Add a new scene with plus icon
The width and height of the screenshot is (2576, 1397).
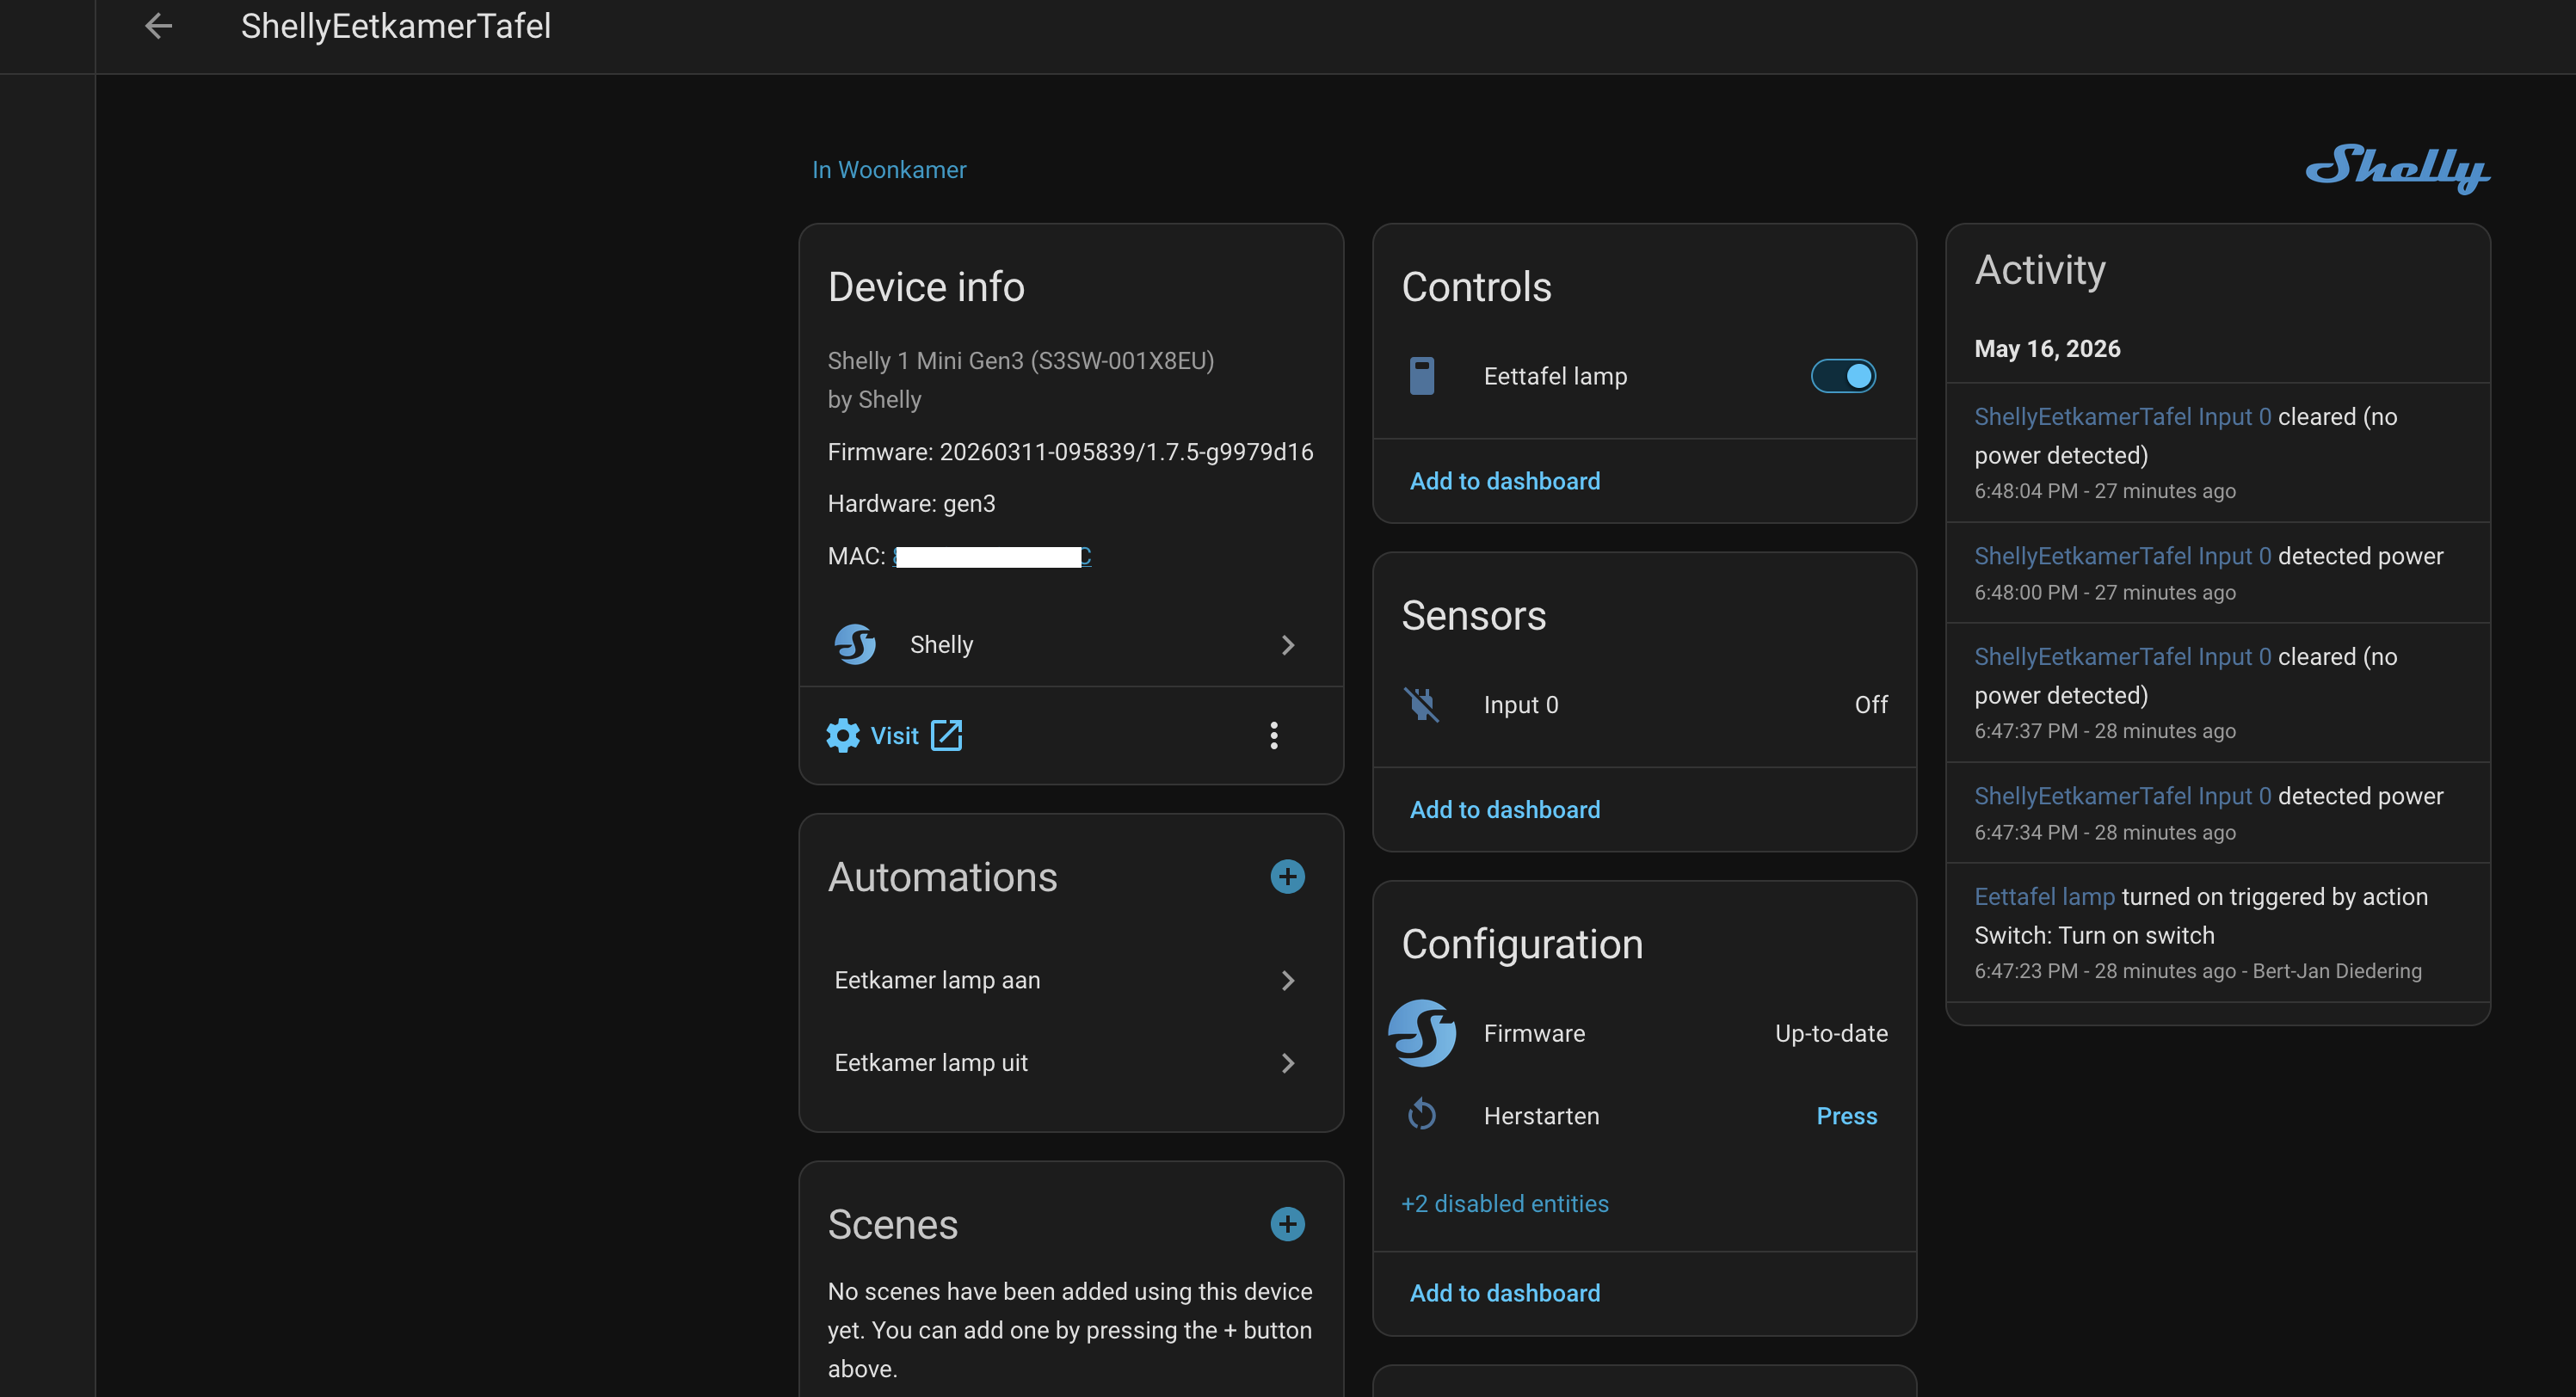click(x=1287, y=1223)
